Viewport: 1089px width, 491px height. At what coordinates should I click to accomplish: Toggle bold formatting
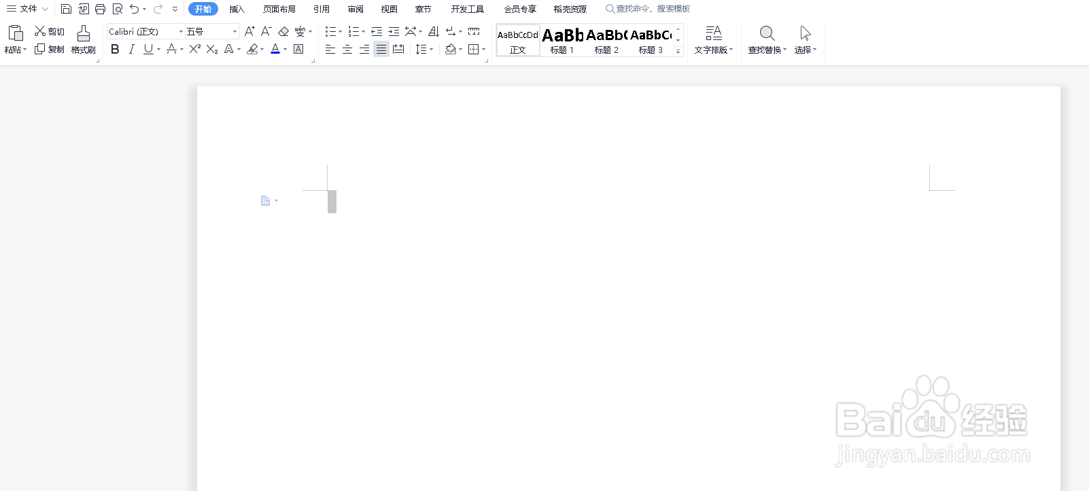tap(115, 49)
